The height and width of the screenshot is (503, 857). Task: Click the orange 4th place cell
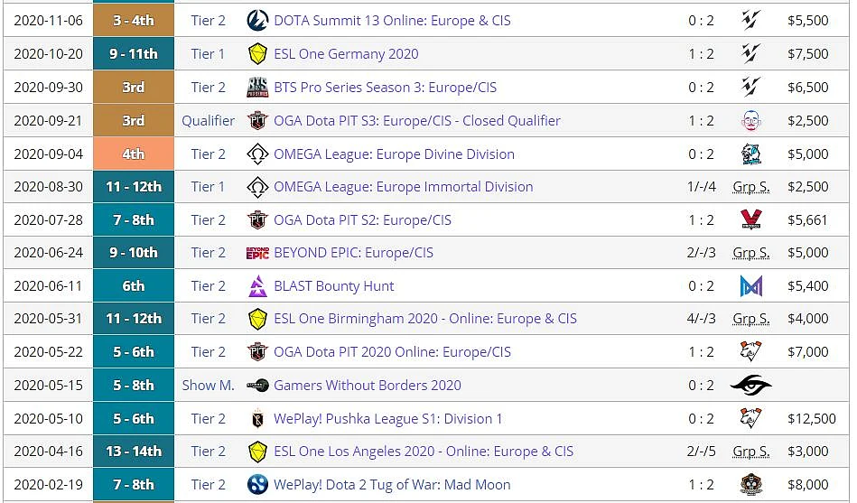[x=134, y=154]
